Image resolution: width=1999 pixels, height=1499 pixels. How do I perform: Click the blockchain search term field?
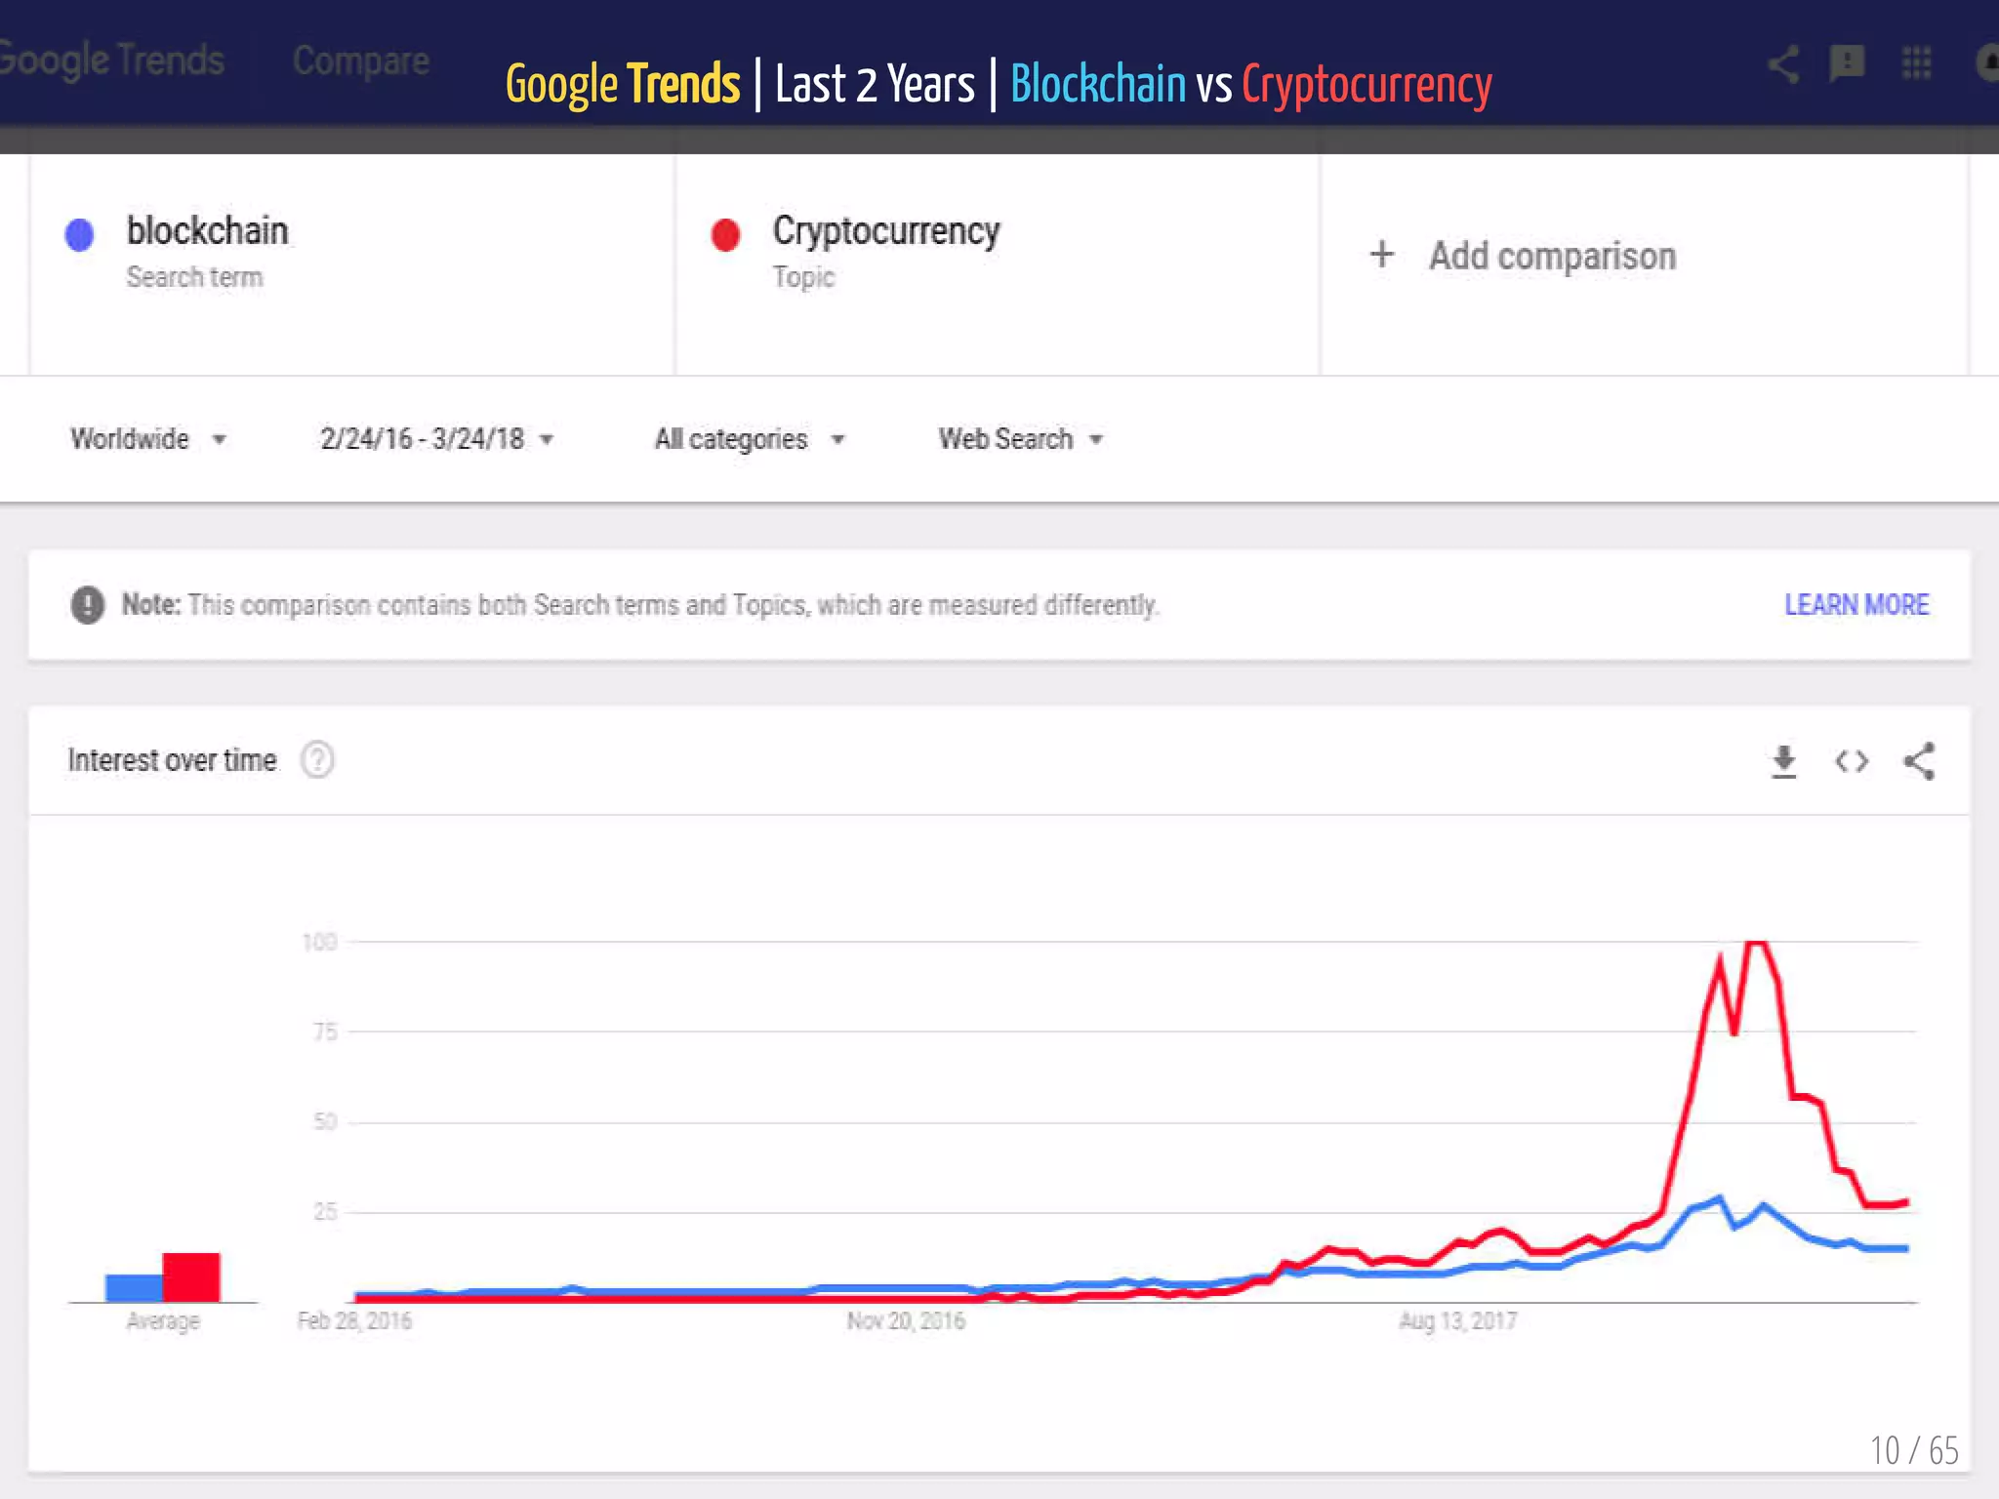(x=207, y=231)
